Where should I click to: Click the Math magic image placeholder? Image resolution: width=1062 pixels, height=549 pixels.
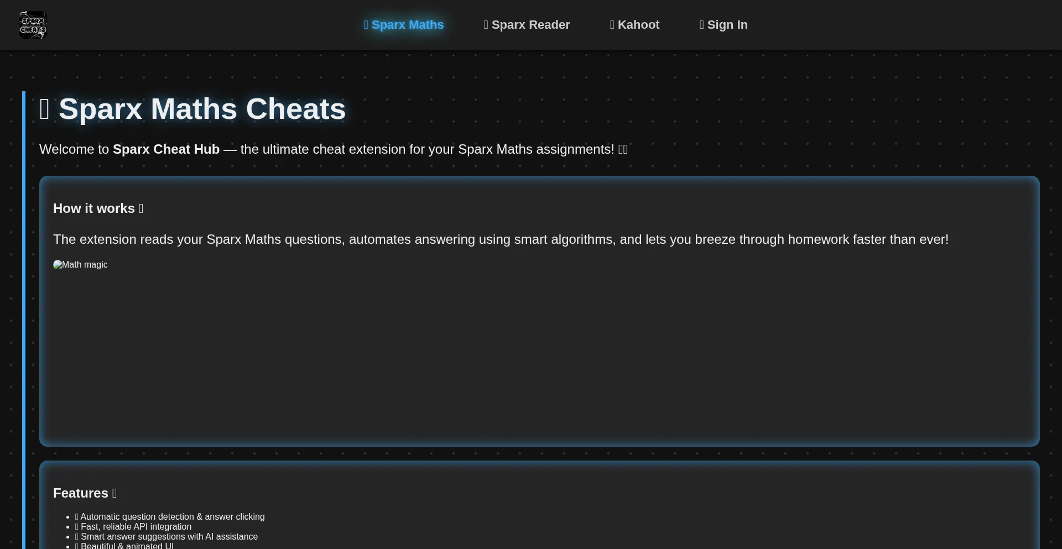(80, 265)
